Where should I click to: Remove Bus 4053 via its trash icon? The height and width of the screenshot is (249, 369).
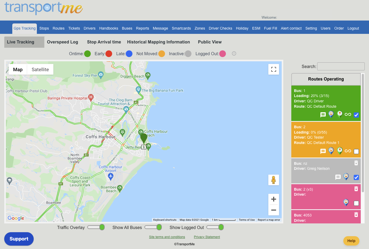click(x=356, y=215)
